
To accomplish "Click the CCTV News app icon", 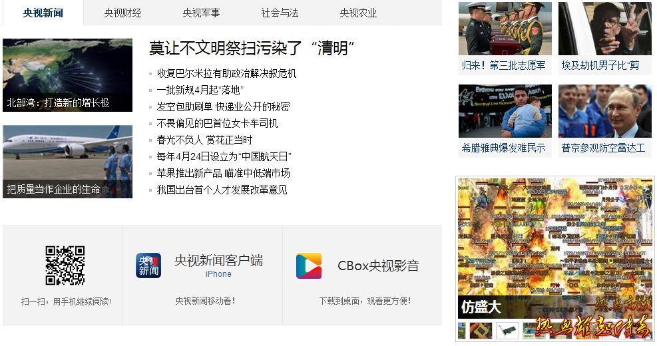I will [x=148, y=265].
